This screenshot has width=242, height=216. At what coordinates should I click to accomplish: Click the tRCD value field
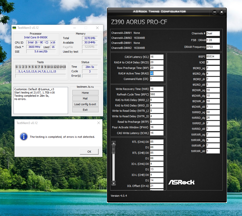pos(157,62)
